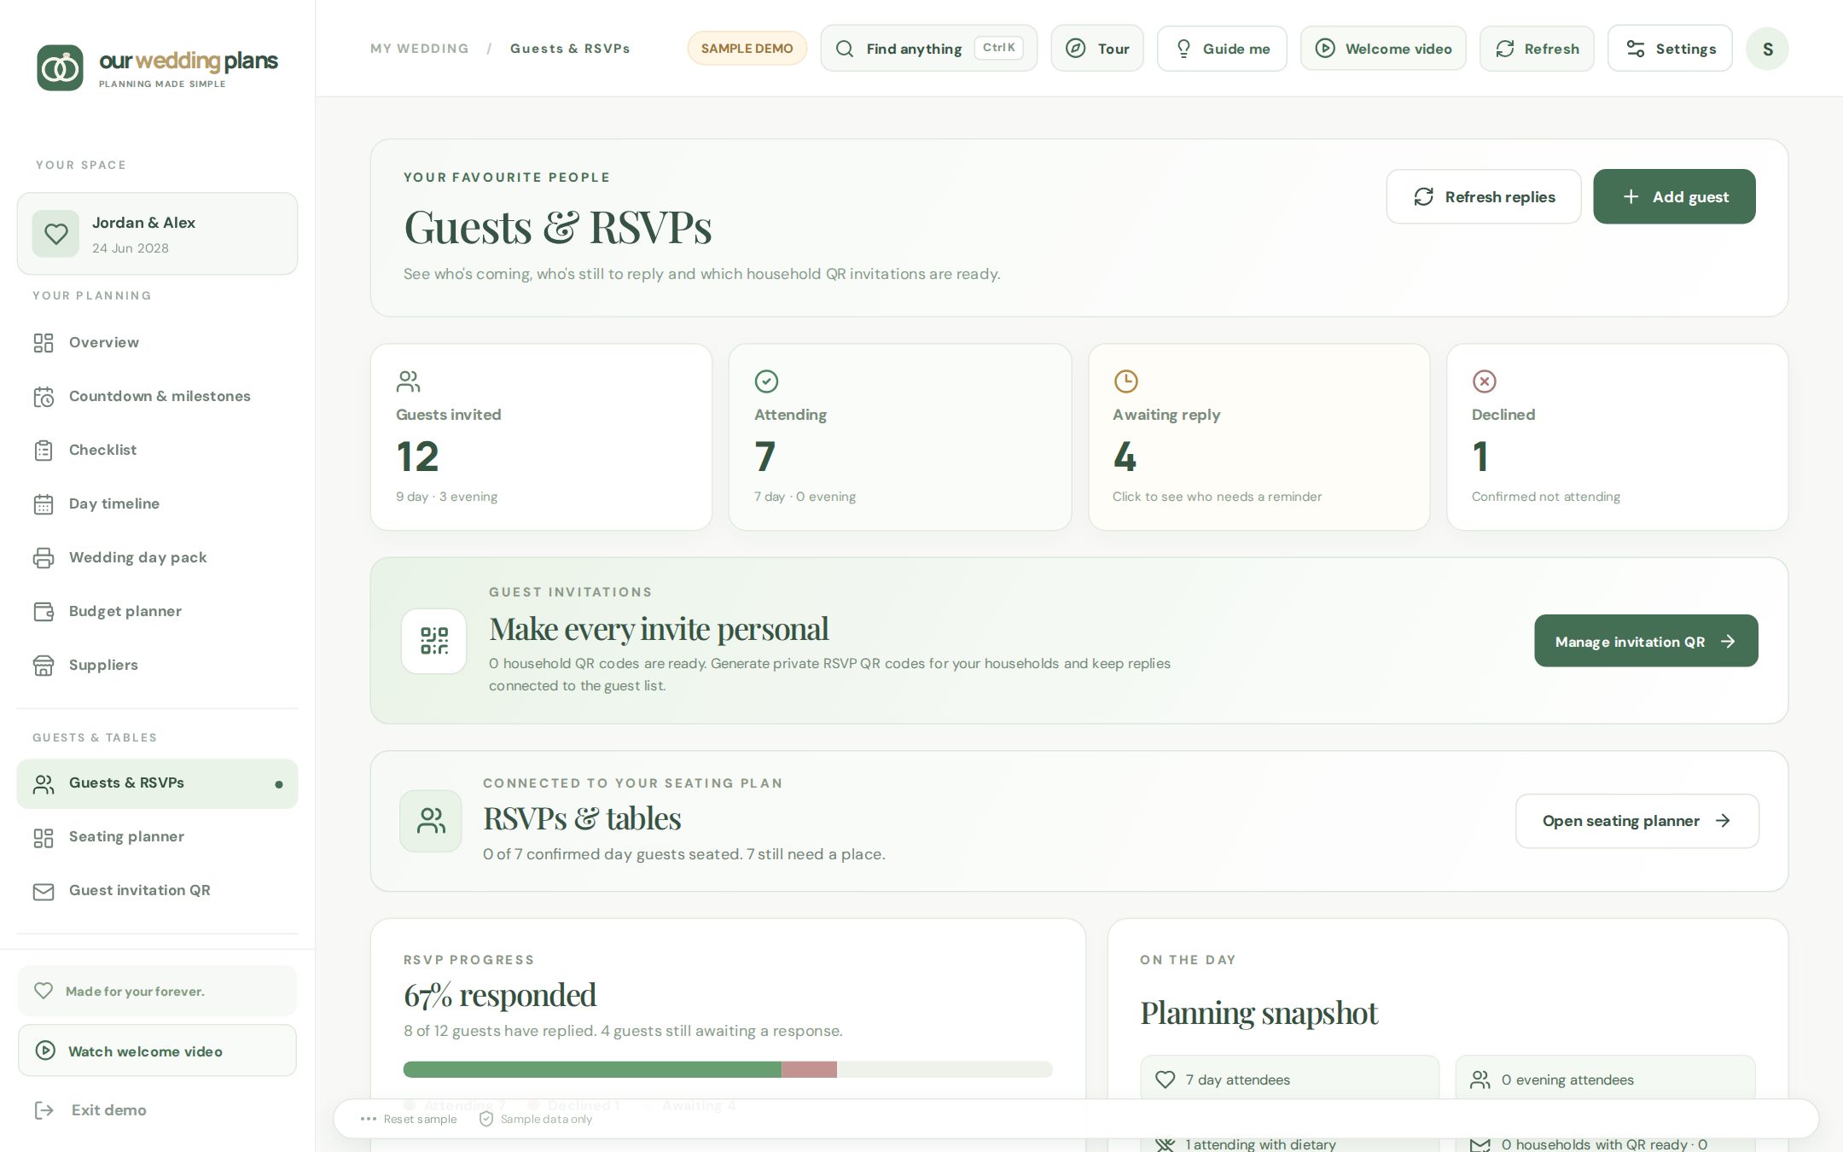Click the Sample data only shield icon

[486, 1119]
